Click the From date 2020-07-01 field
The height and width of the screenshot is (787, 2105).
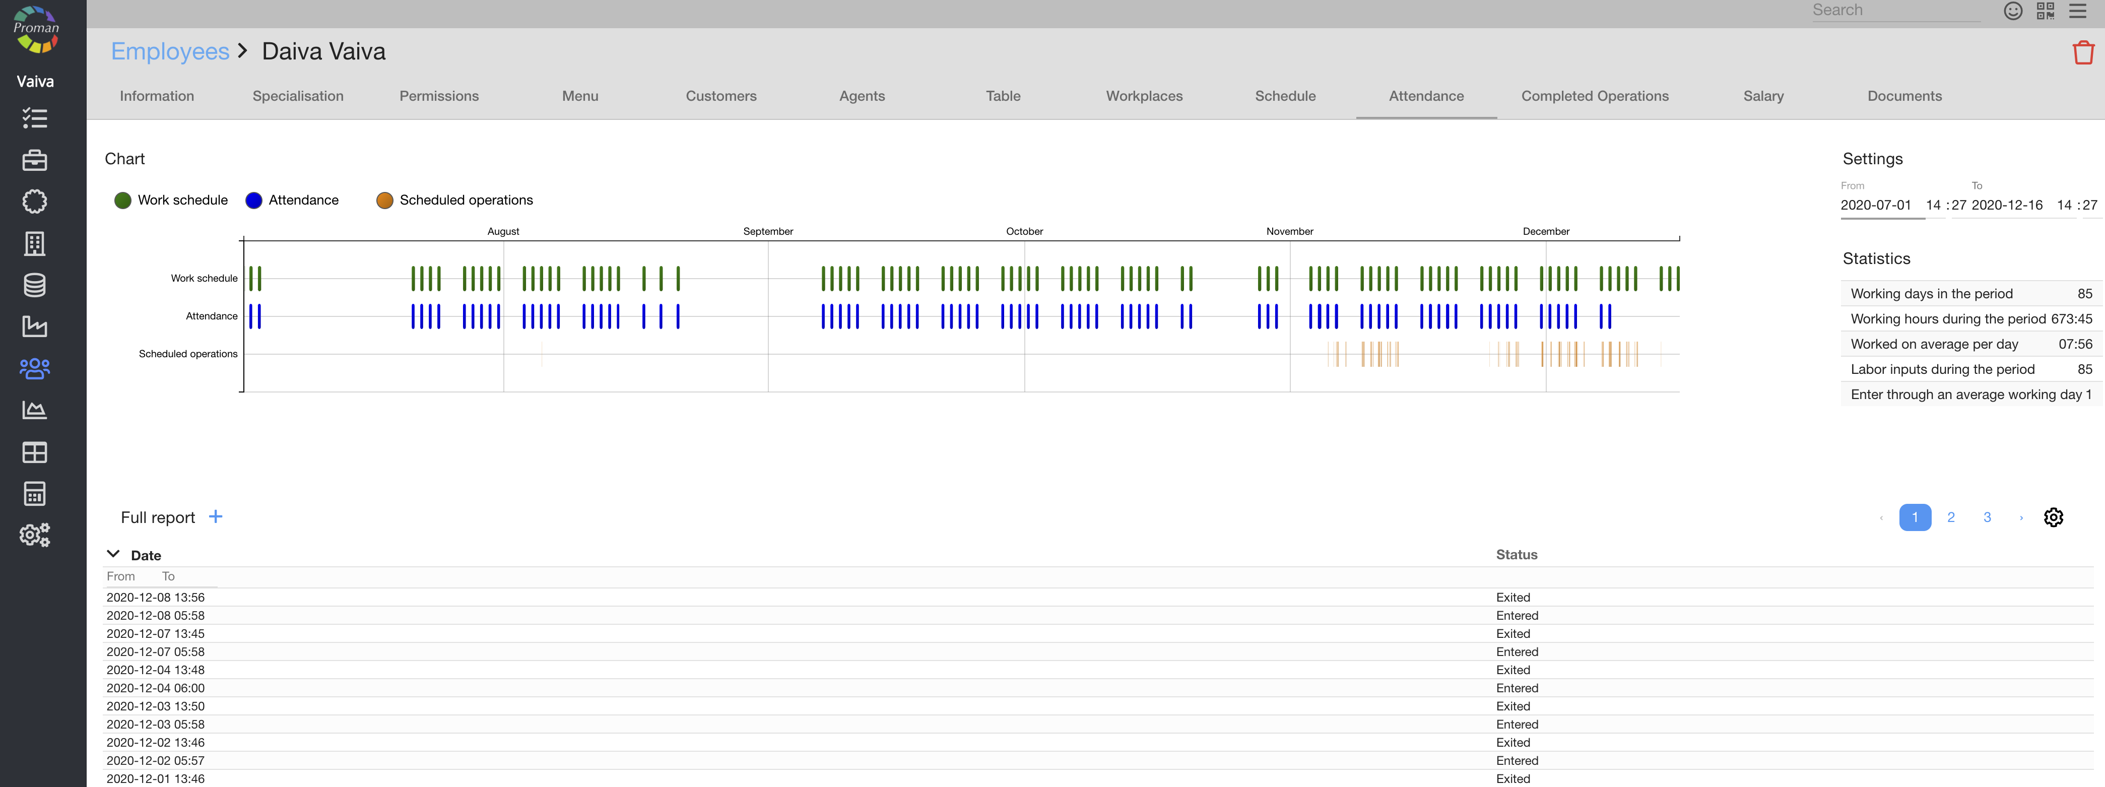point(1875,205)
